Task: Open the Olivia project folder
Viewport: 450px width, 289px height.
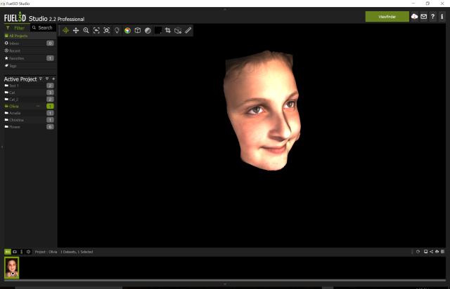Action: (x=15, y=106)
